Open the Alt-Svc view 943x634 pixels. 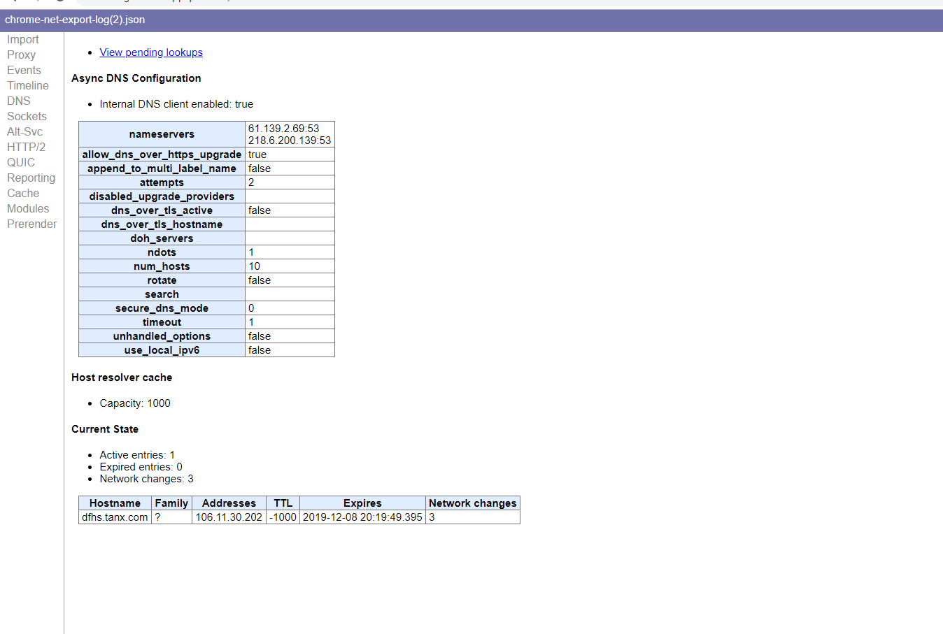24,132
